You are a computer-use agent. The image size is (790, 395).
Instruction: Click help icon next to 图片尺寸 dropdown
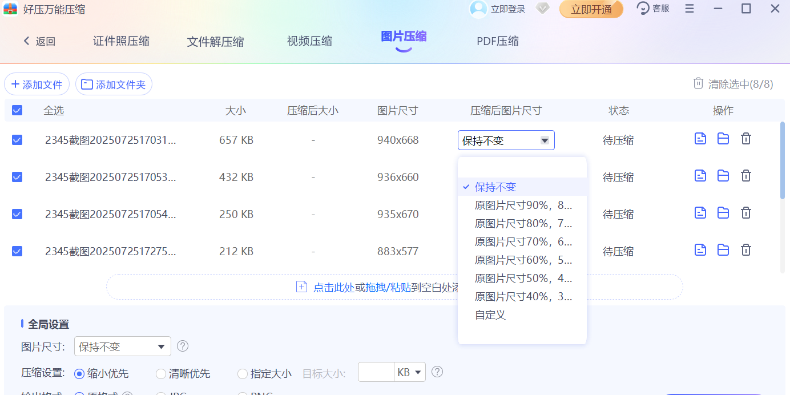[x=183, y=346]
